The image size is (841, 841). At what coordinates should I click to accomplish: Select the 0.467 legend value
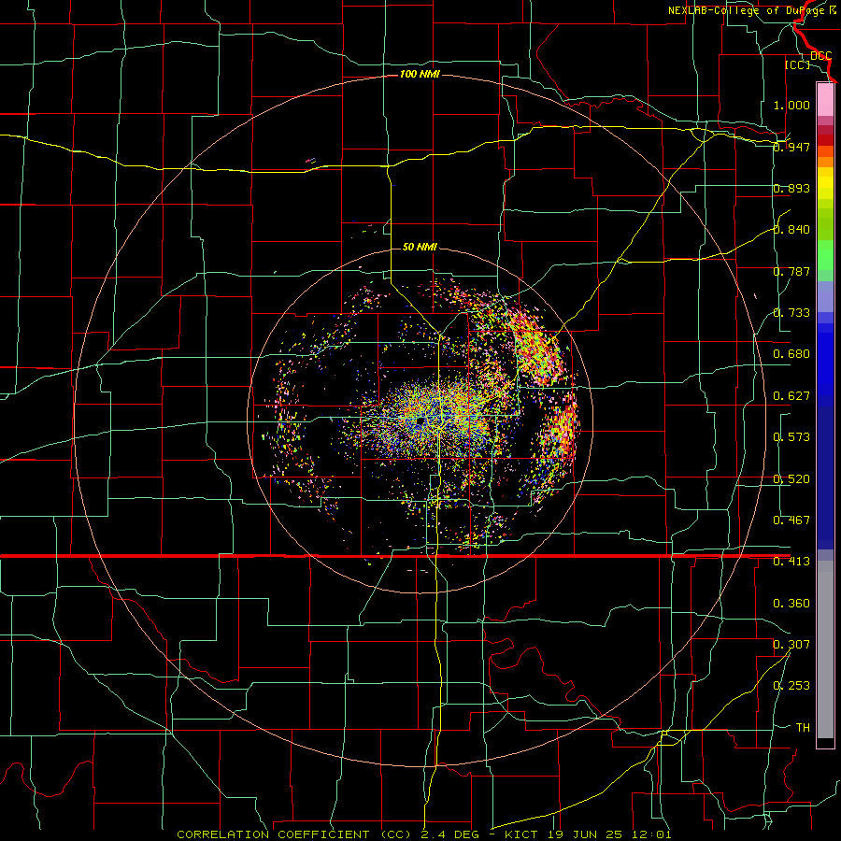pos(791,520)
